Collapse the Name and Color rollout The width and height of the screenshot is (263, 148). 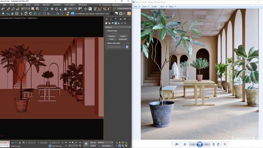[113, 43]
